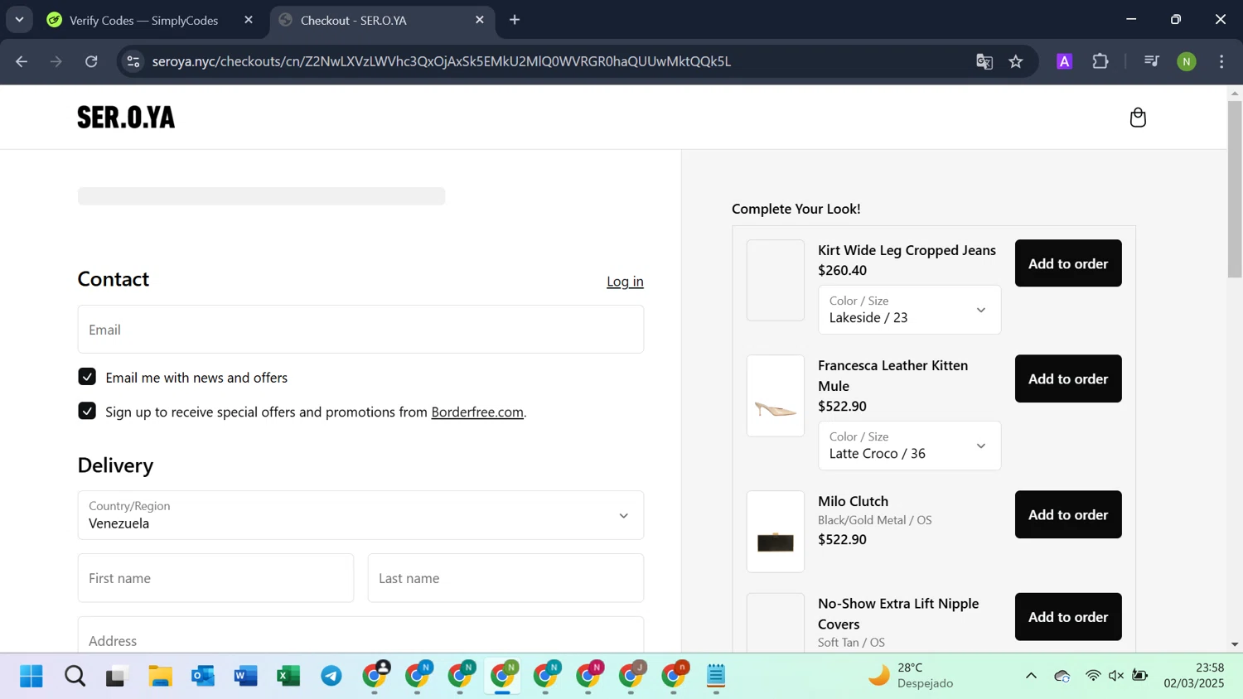The height and width of the screenshot is (699, 1243).
Task: Close the Checkout SER.O.YA tab
Action: coord(480,20)
